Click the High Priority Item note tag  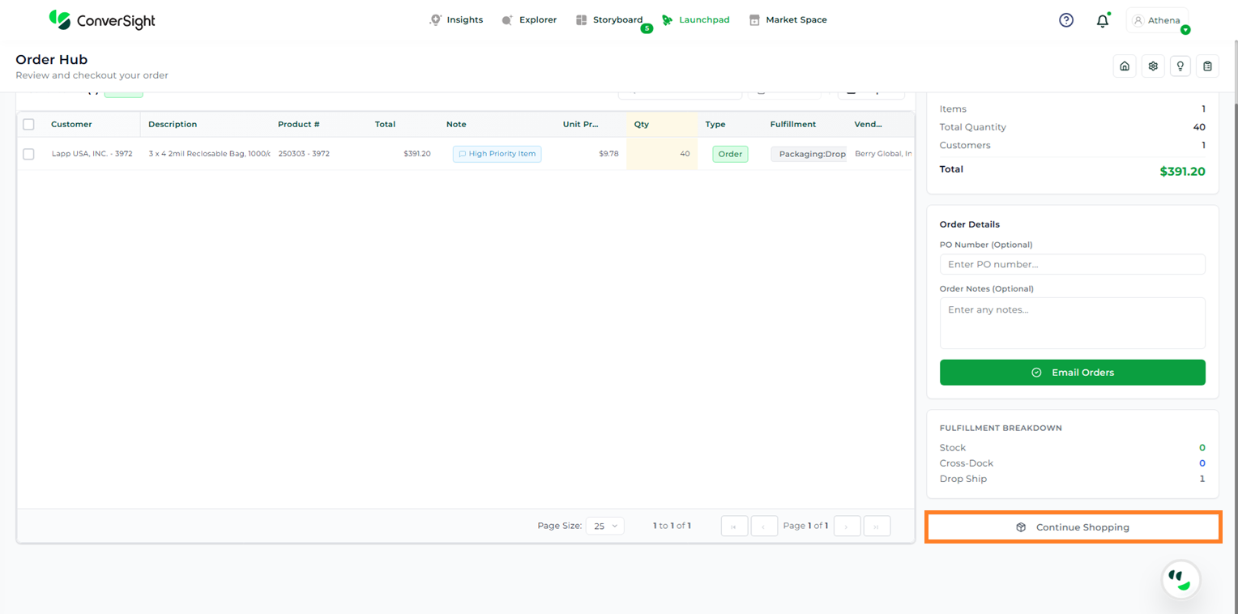pos(497,154)
